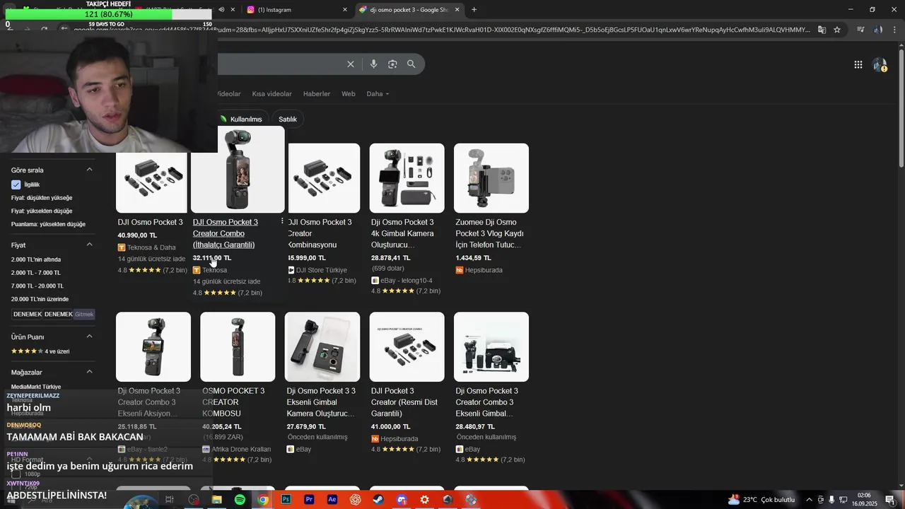Clear the Google search box text
Viewport: 905px width, 509px height.
(350, 64)
